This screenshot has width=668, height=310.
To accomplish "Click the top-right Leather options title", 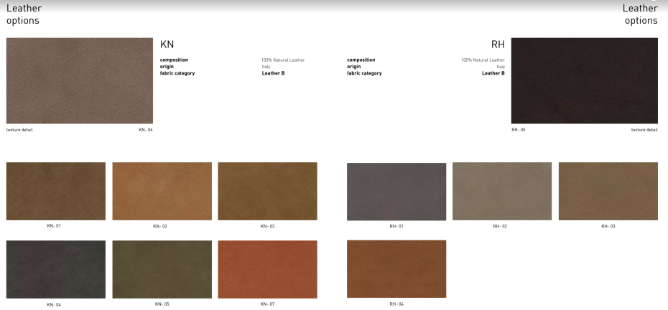I will [x=639, y=14].
